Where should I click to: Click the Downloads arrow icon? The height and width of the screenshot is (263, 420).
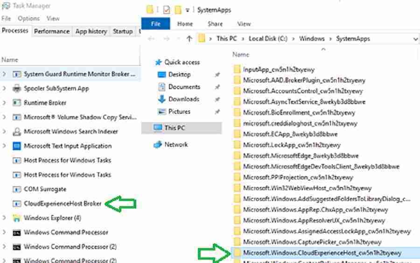(x=161, y=99)
